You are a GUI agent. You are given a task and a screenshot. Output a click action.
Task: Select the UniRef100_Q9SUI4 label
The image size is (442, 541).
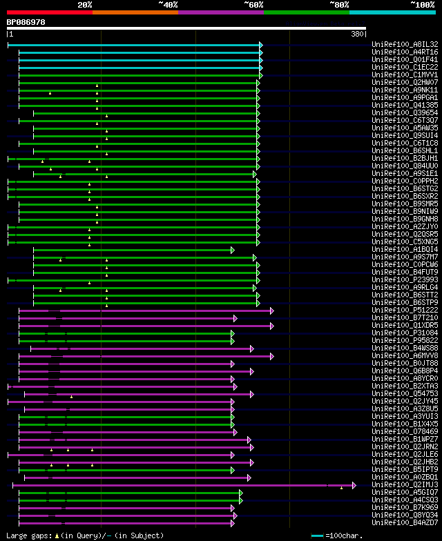(x=405, y=135)
